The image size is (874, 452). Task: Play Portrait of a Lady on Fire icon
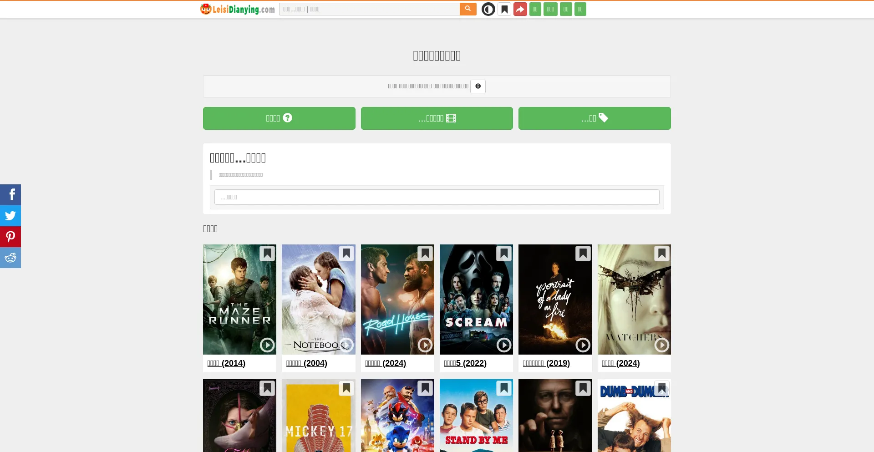583,345
